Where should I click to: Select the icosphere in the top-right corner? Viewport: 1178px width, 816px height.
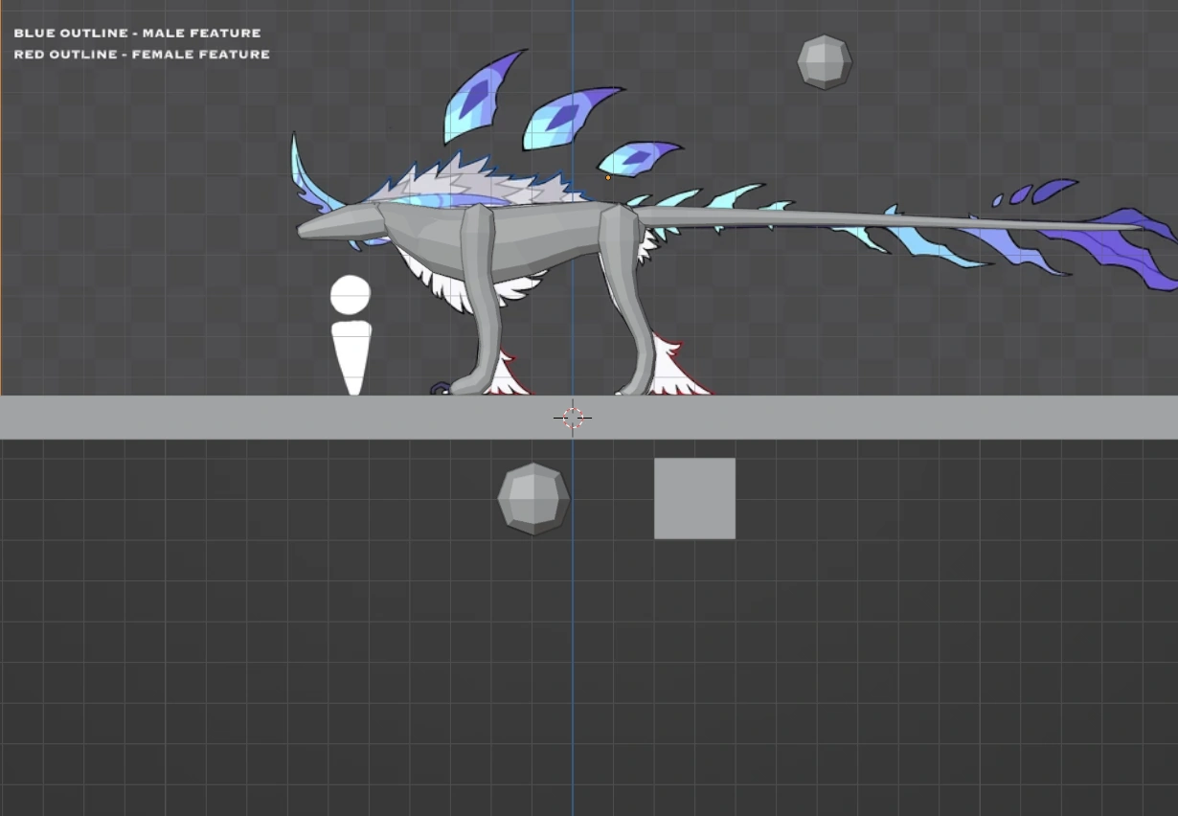pos(824,61)
